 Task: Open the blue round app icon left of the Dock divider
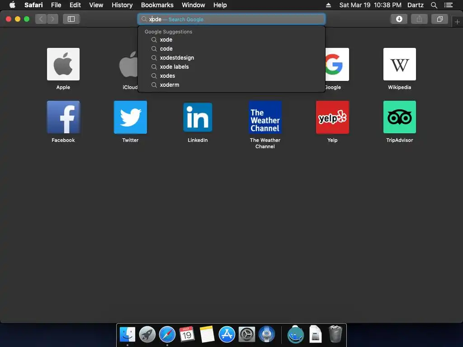pos(267,334)
